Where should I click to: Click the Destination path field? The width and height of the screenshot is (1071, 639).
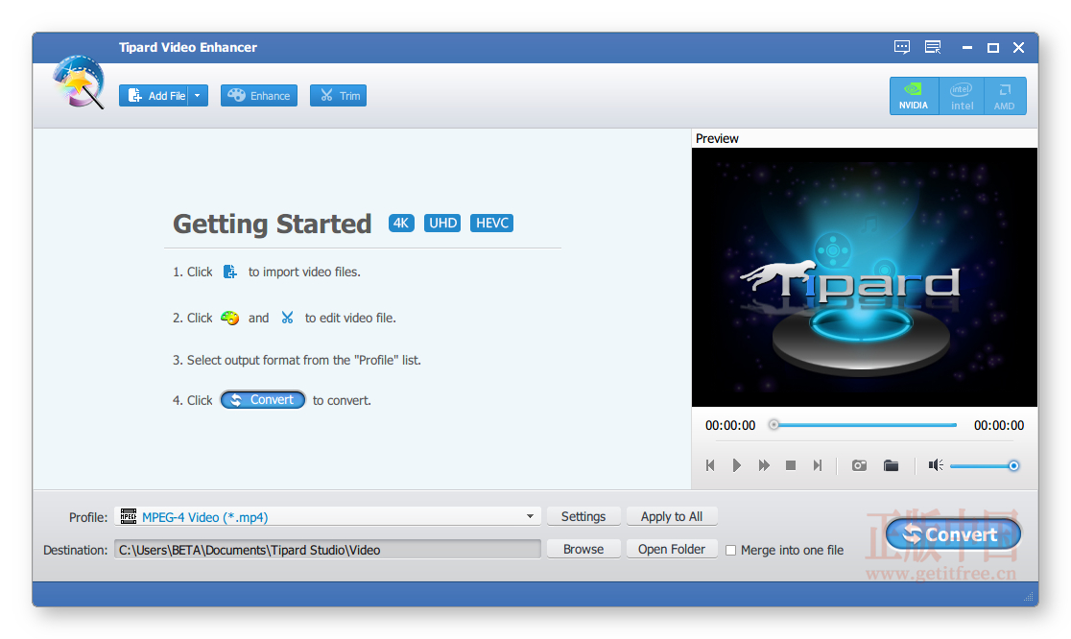click(x=328, y=550)
